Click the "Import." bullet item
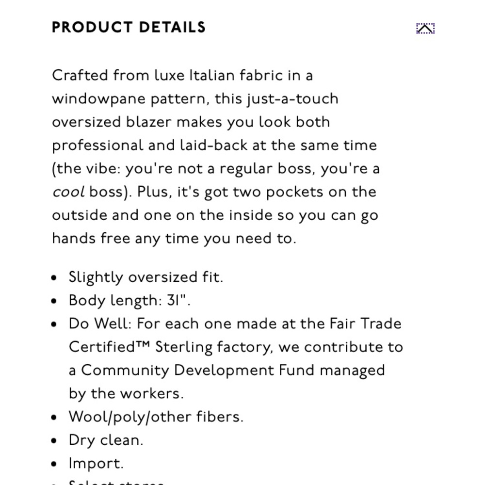This screenshot has height=485, width=485. 96,463
